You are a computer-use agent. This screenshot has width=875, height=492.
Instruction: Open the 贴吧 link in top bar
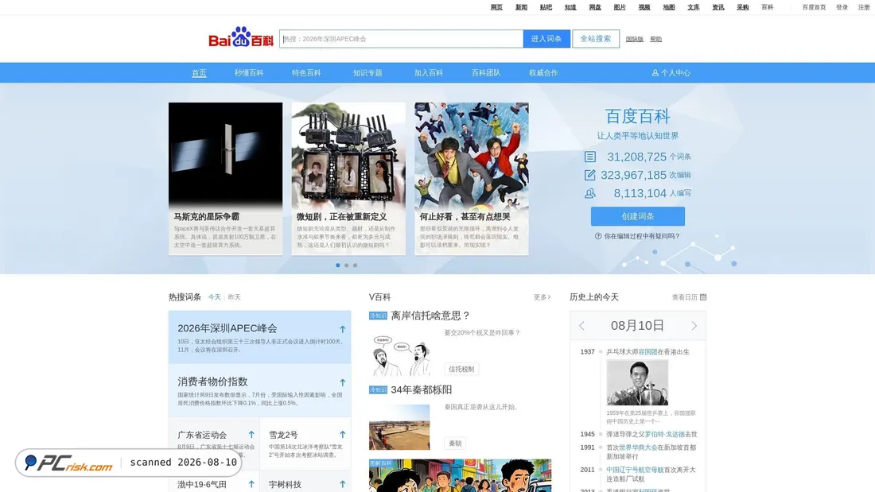pyautogui.click(x=546, y=7)
